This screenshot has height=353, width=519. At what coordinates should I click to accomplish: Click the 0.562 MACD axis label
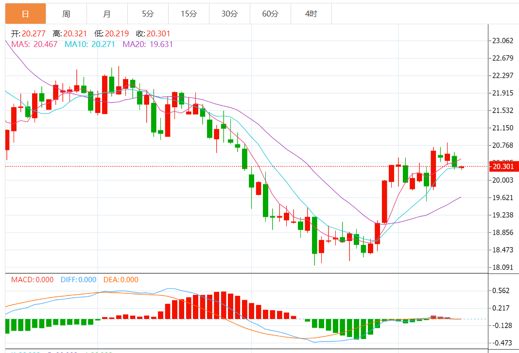[x=501, y=290]
